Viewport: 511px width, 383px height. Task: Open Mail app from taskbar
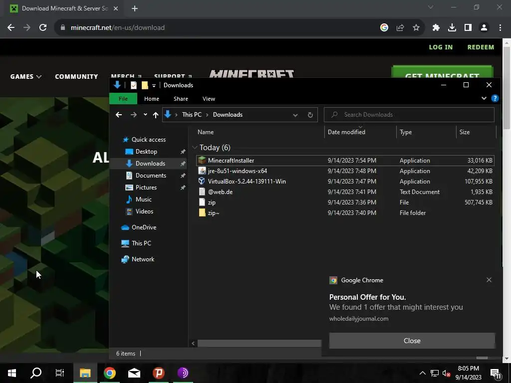tap(134, 373)
